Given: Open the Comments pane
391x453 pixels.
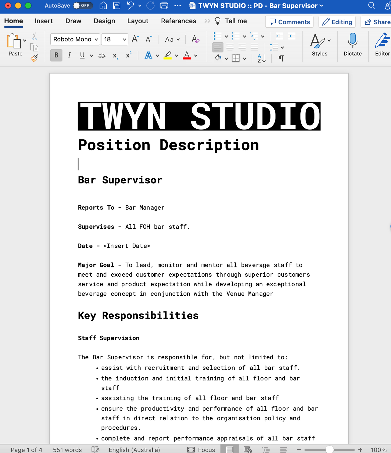Looking at the screenshot, I should [x=289, y=22].
